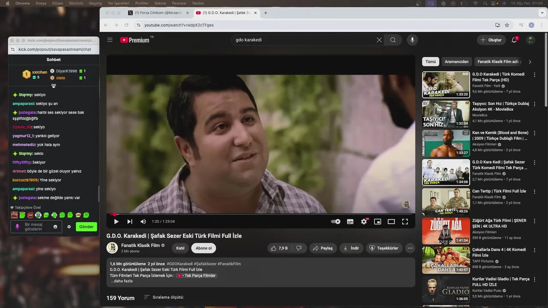
Task: Skip to the next video
Action: tap(130, 222)
